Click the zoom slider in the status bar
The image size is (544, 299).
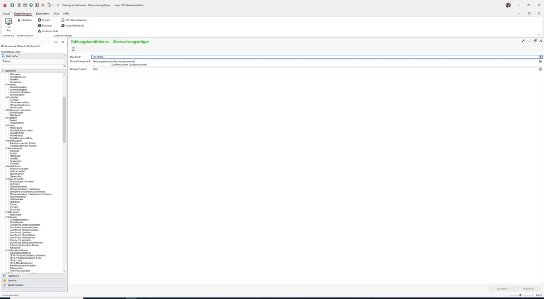pyautogui.click(x=520, y=295)
